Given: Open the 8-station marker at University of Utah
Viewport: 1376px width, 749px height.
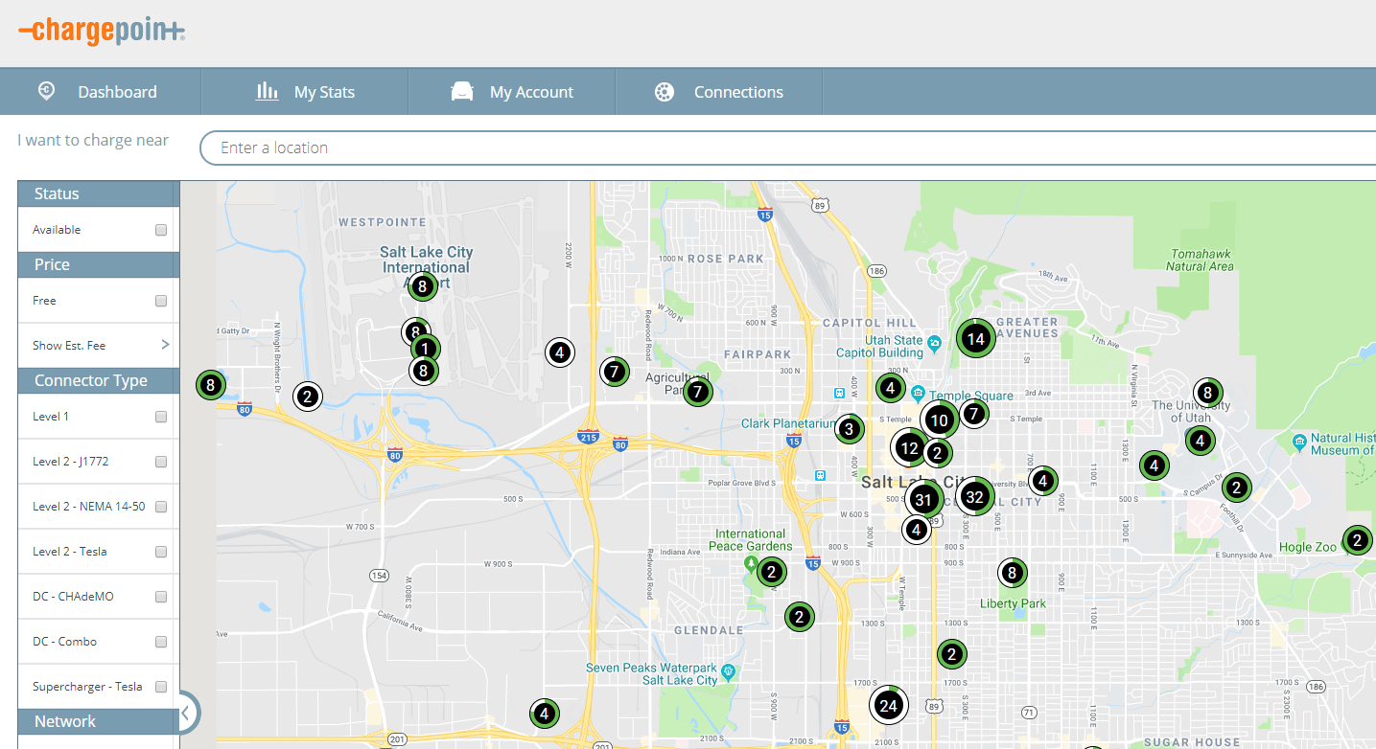Looking at the screenshot, I should pos(1207,392).
